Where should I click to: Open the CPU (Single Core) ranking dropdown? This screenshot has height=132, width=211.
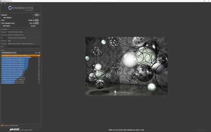9,52
